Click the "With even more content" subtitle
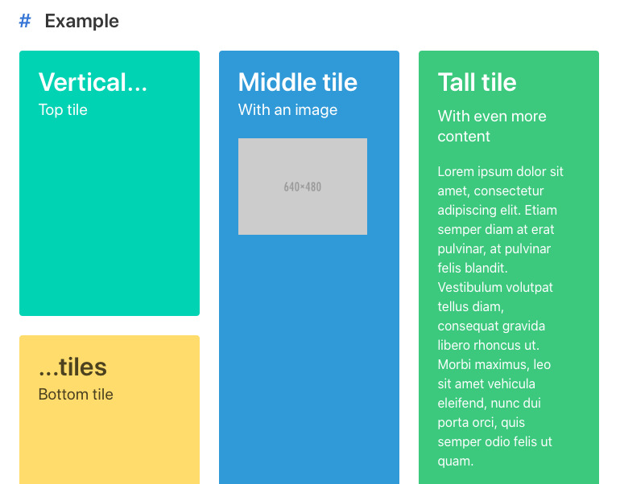Viewport: 620px width, 484px height. pyautogui.click(x=492, y=126)
